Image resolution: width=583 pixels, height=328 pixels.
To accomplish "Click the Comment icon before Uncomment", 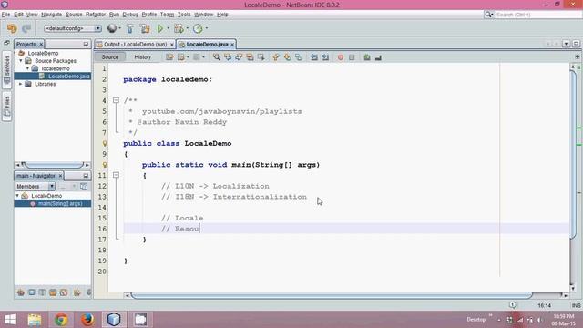I will click(x=367, y=57).
